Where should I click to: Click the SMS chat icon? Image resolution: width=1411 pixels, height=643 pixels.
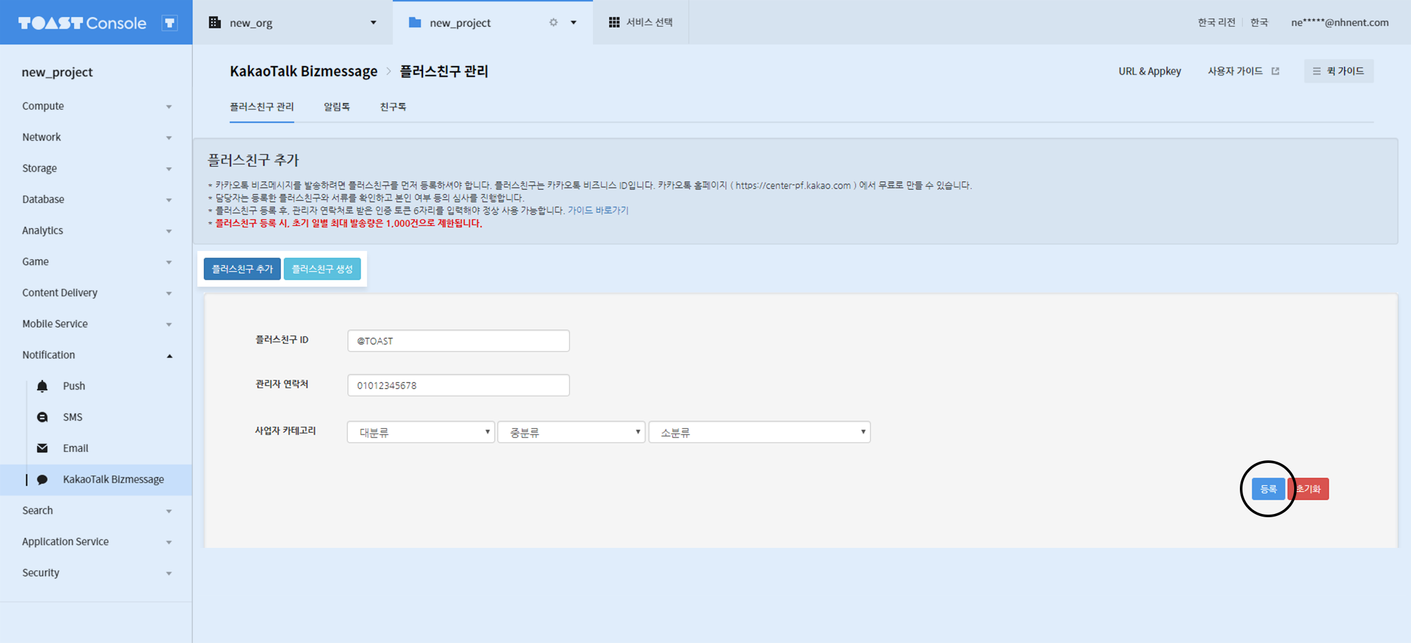(42, 417)
